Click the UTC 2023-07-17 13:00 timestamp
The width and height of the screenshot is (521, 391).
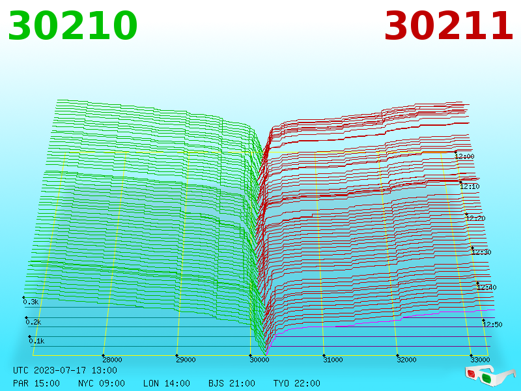[65, 370]
